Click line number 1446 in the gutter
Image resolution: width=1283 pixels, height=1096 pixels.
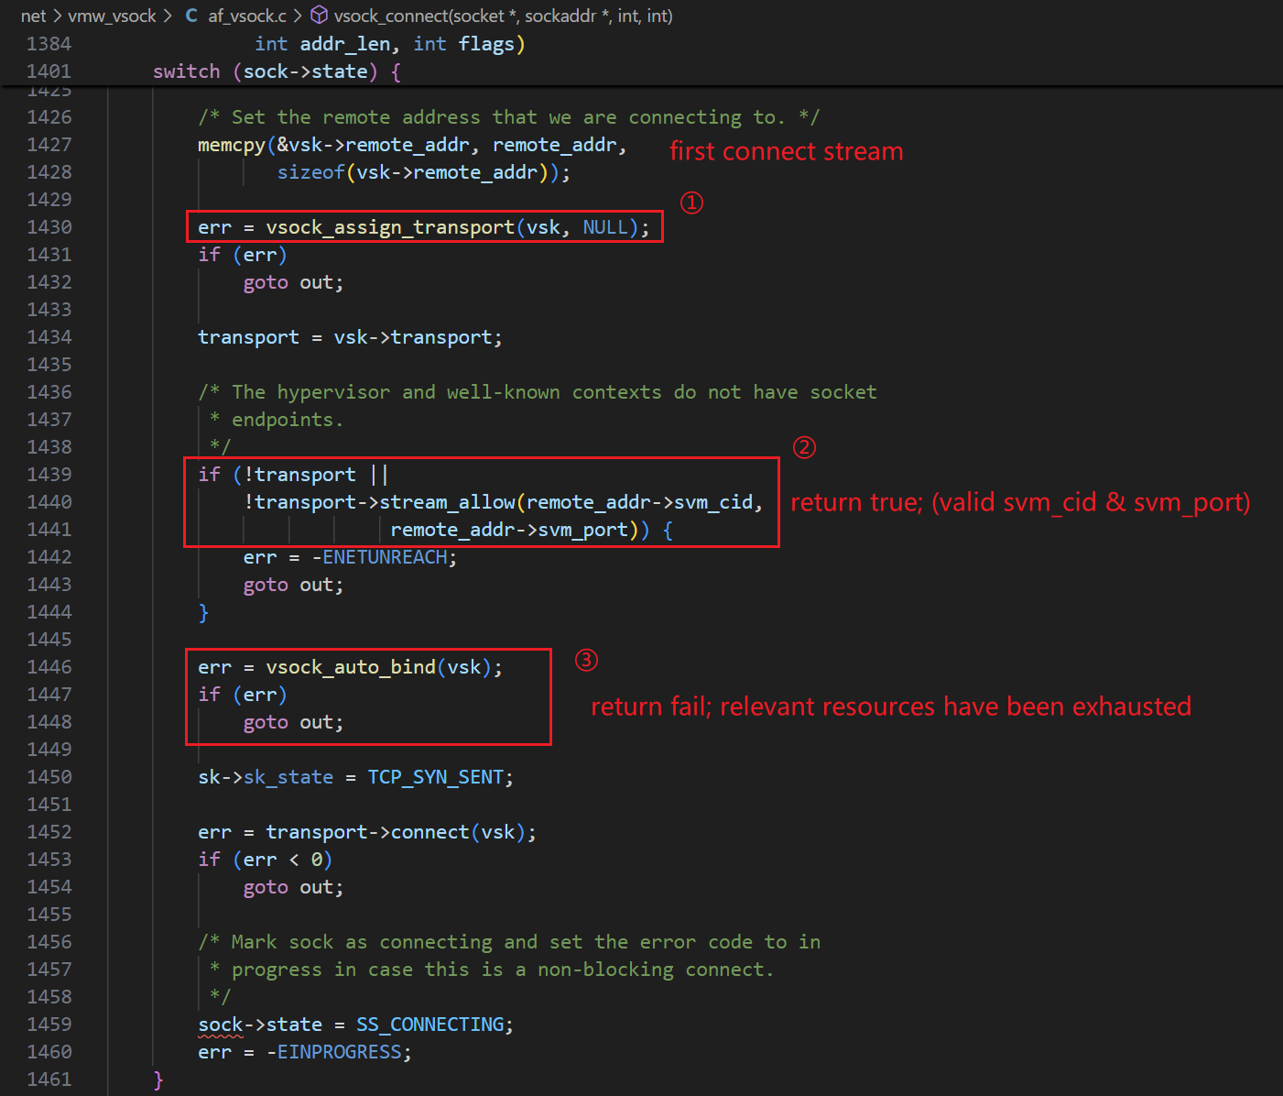tap(49, 667)
